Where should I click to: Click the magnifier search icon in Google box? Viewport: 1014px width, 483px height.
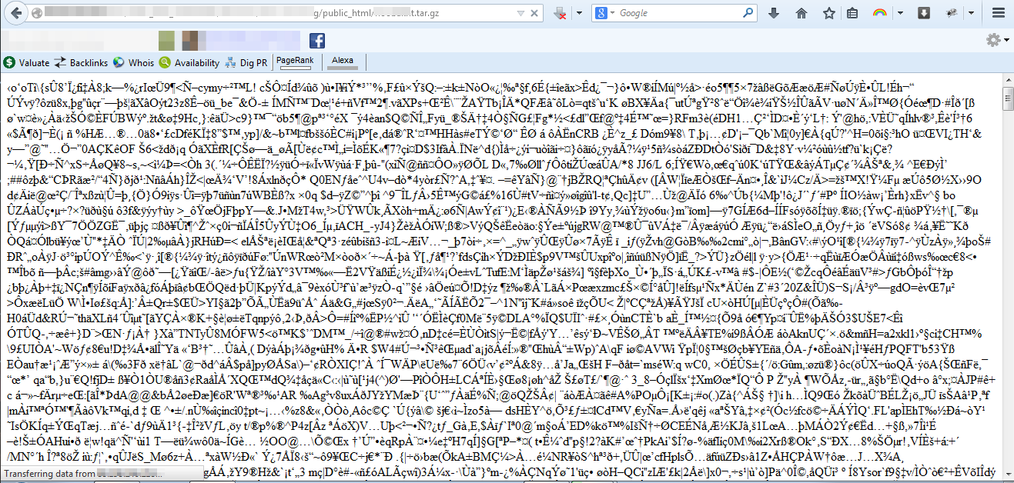click(x=748, y=13)
